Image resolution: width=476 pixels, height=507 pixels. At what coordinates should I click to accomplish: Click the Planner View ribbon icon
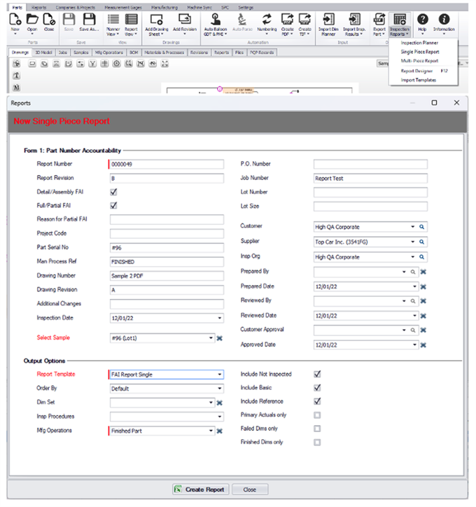112,22
